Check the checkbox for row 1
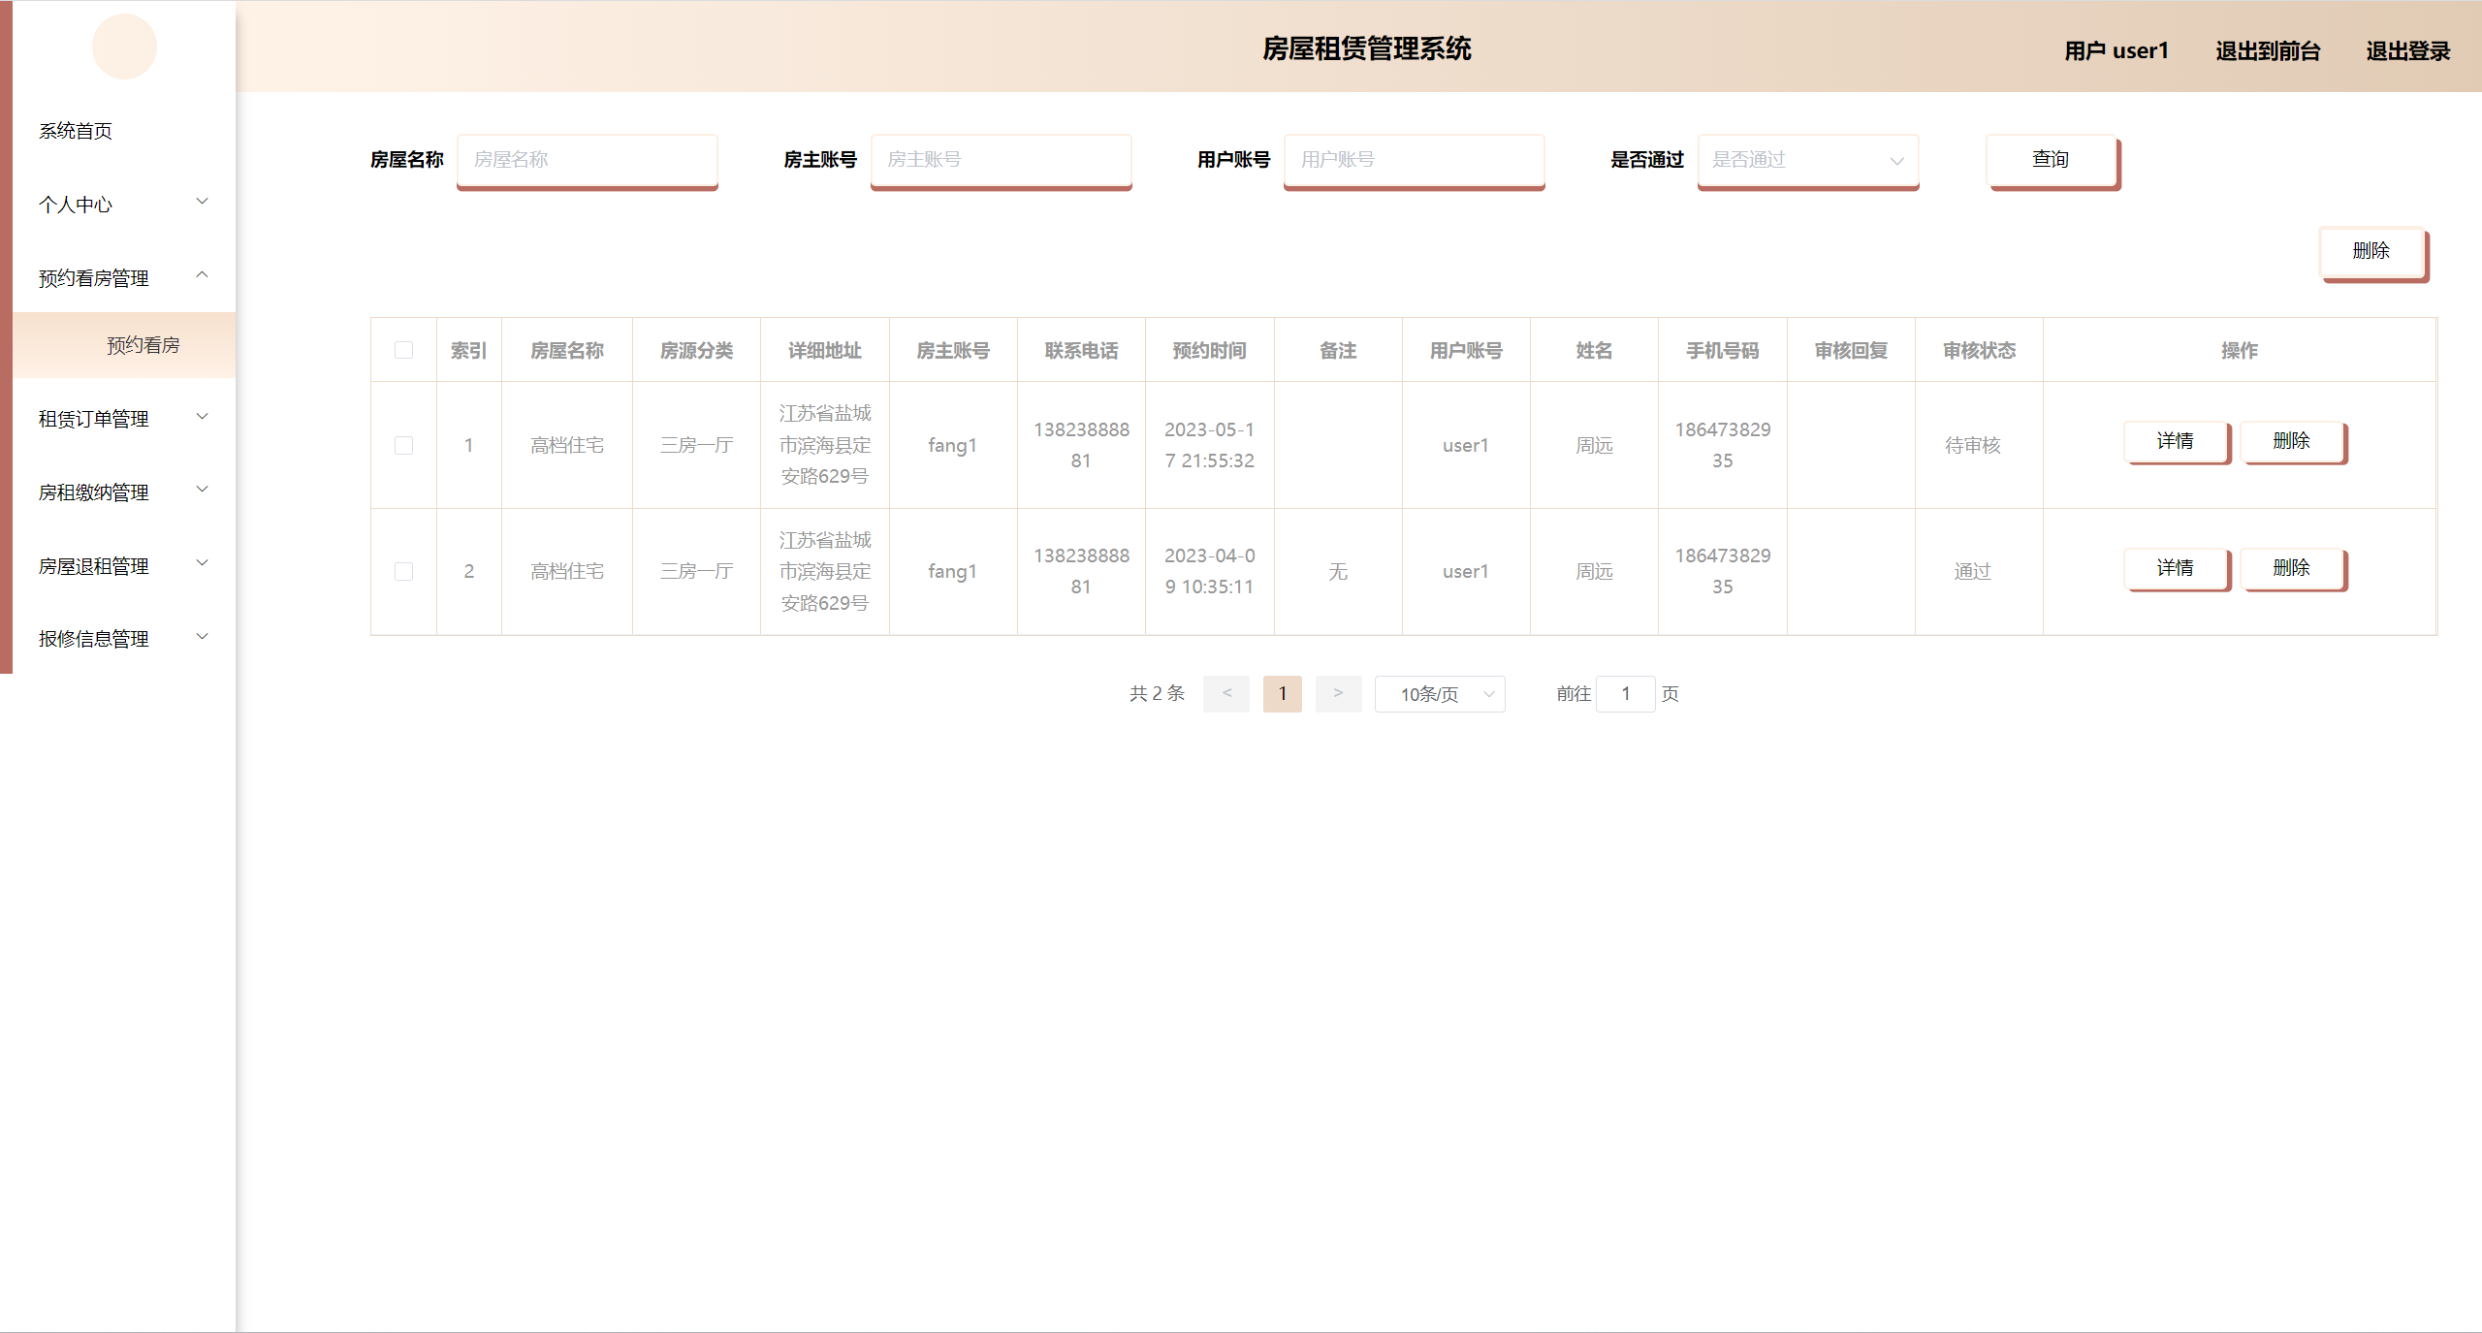The width and height of the screenshot is (2482, 1333). click(403, 445)
